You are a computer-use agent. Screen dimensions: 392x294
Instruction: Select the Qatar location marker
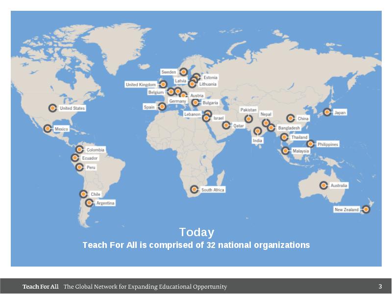pos(226,125)
